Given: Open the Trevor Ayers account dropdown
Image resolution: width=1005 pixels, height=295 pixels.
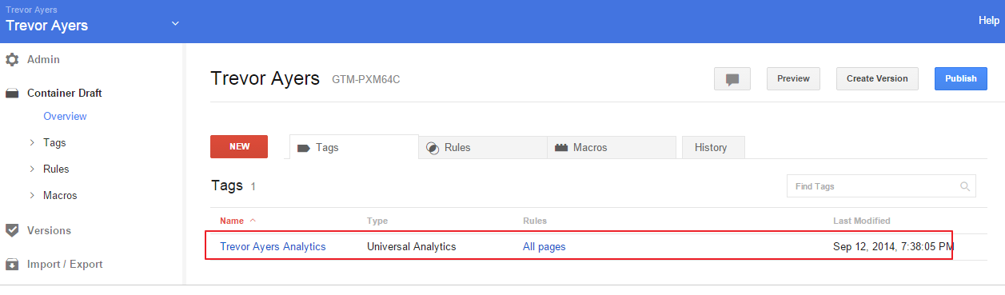Looking at the screenshot, I should (x=175, y=23).
